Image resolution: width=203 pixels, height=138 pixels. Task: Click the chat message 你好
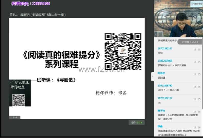point(161,53)
